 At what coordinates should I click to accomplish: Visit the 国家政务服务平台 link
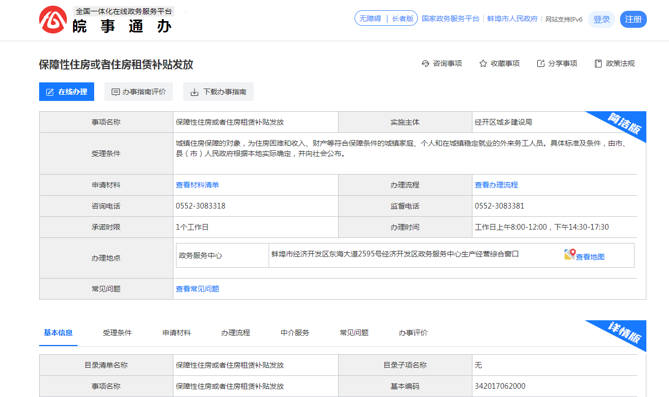click(x=450, y=19)
